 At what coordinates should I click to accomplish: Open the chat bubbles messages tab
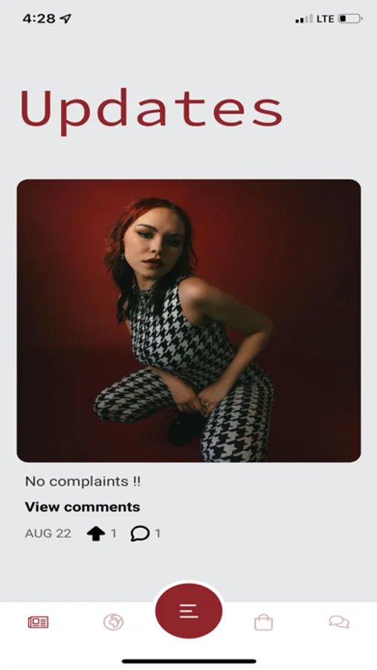tap(339, 622)
